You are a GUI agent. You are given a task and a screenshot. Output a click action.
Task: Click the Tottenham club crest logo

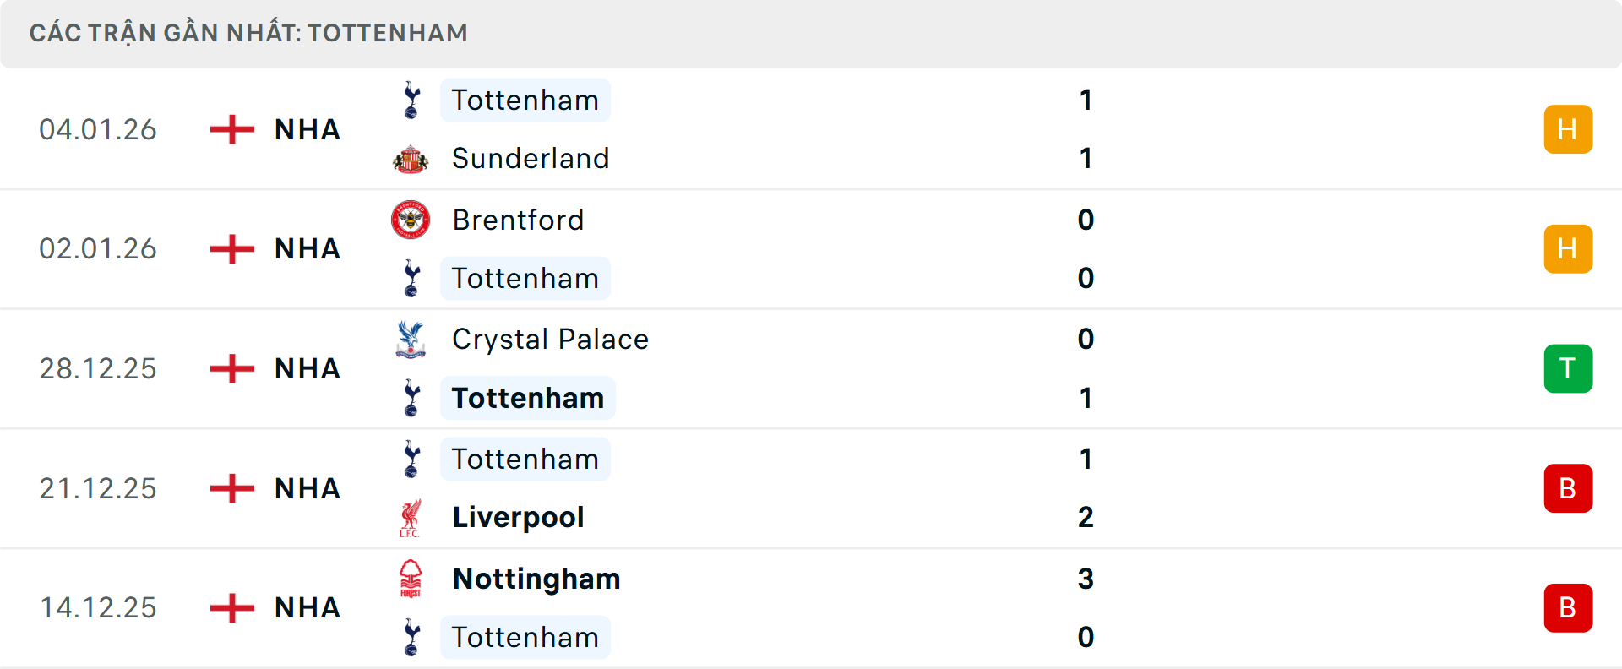pos(411,100)
